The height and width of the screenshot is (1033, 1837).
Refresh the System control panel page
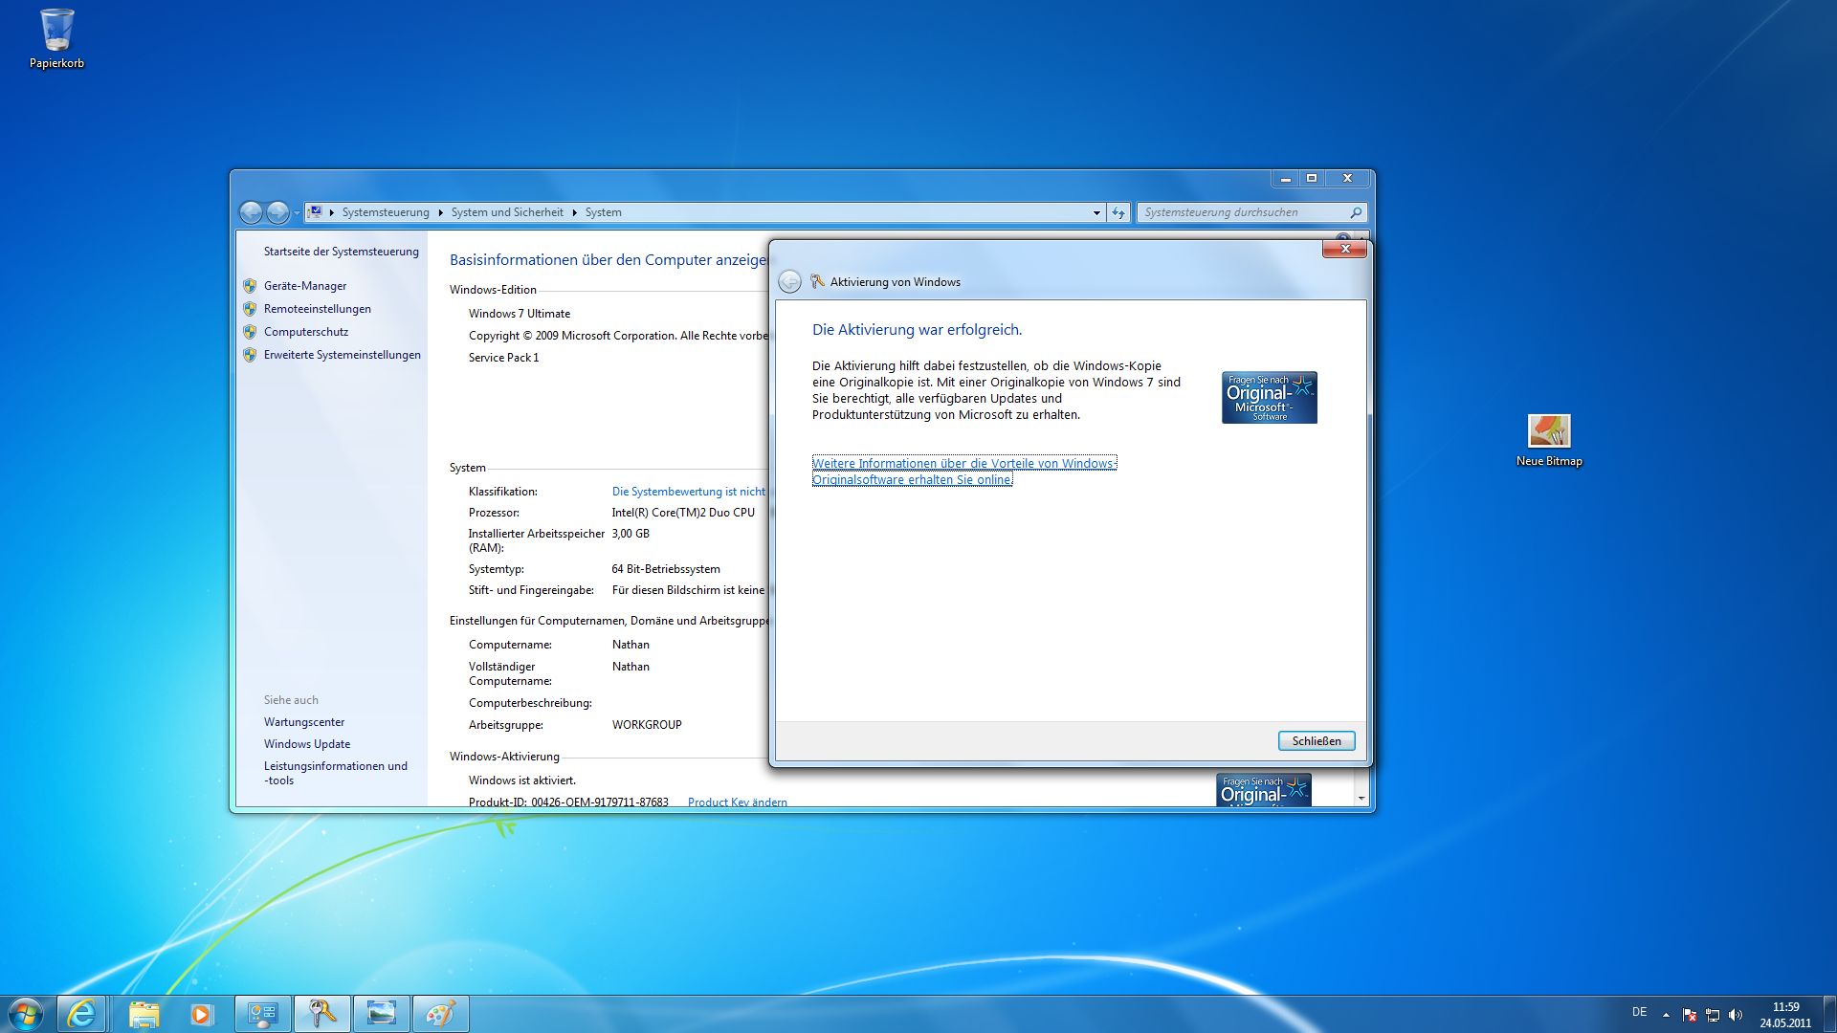[x=1118, y=212]
